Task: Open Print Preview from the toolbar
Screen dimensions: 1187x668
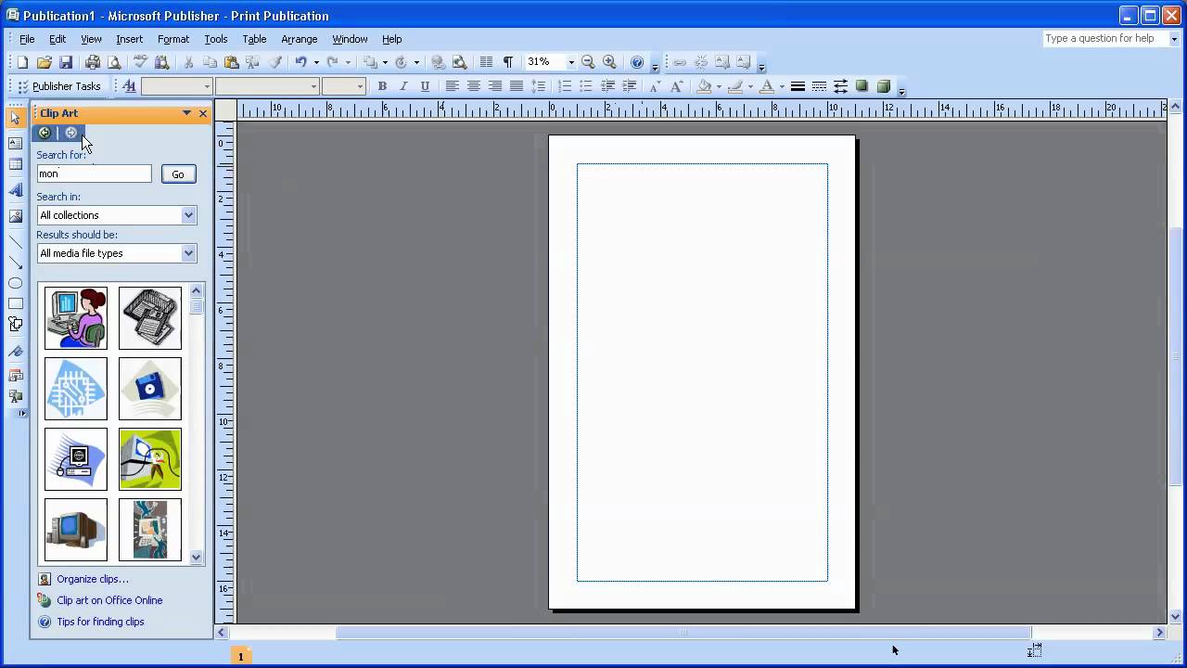Action: [114, 62]
